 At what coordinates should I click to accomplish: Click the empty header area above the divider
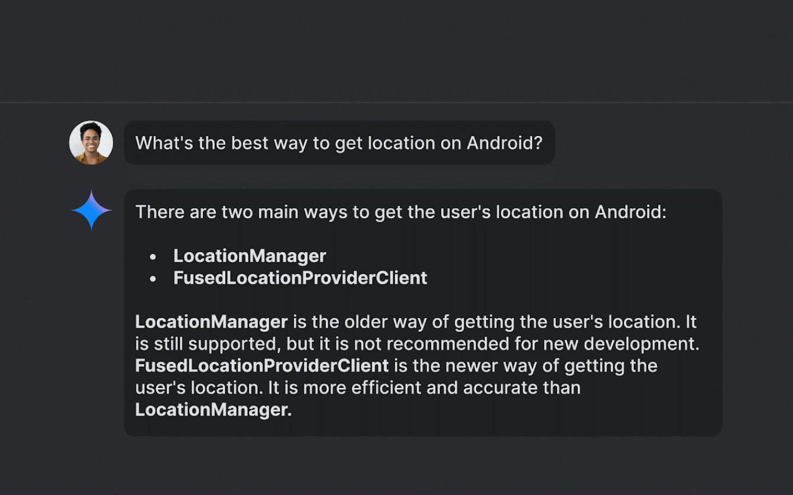[x=396, y=51]
